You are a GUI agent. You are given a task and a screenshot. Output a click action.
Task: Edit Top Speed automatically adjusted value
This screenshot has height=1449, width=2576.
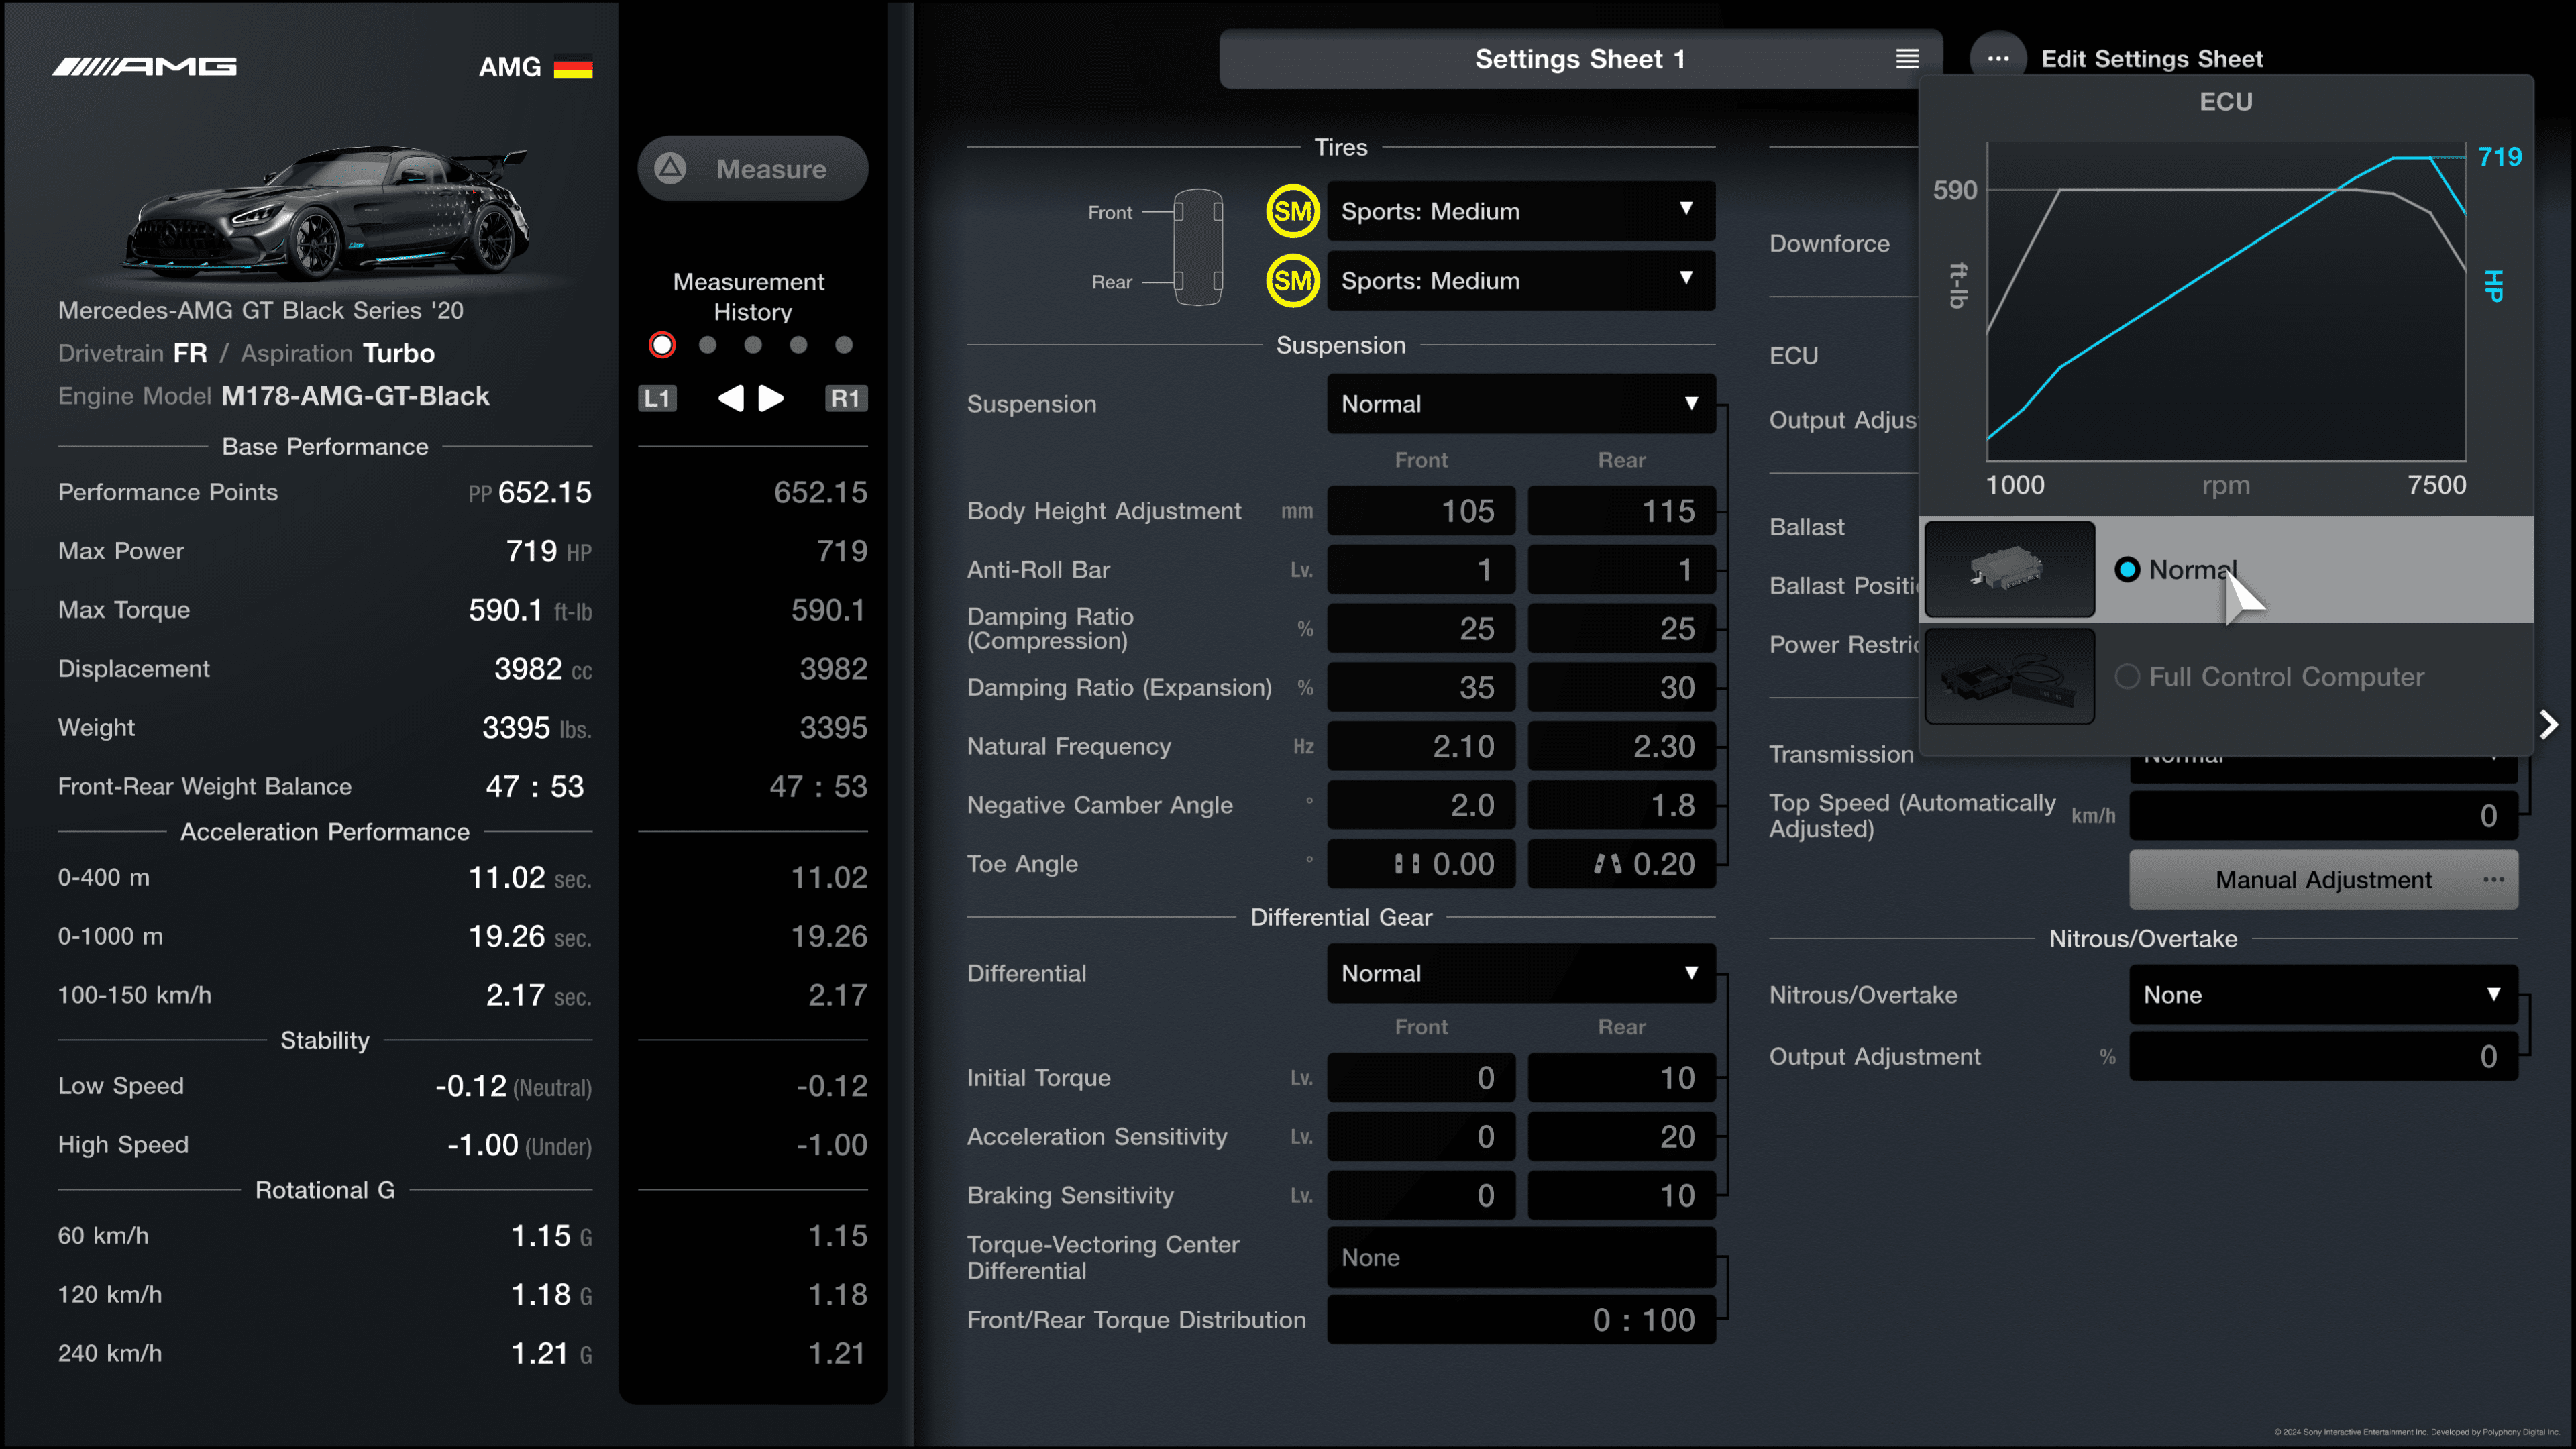2323,816
